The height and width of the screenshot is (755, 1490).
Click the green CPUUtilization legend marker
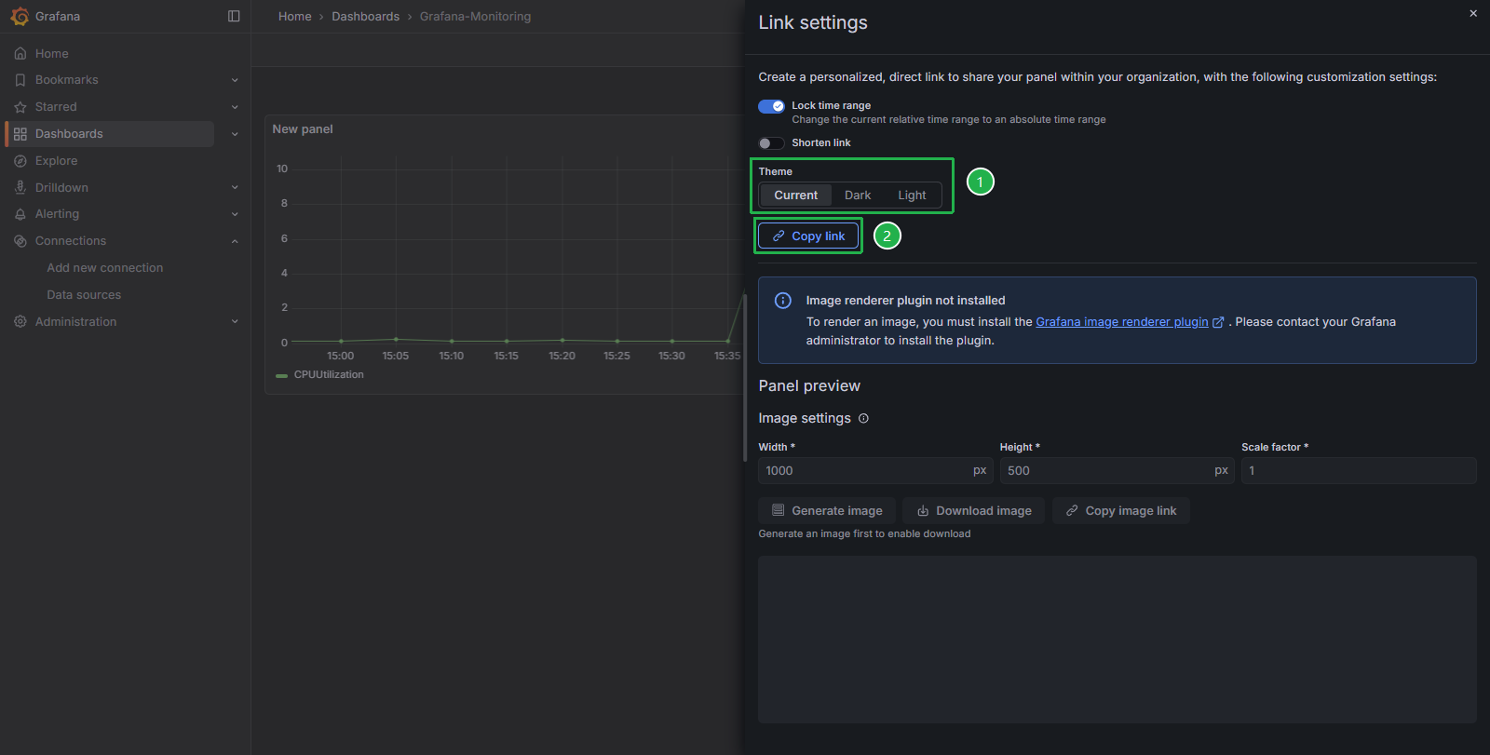(281, 375)
